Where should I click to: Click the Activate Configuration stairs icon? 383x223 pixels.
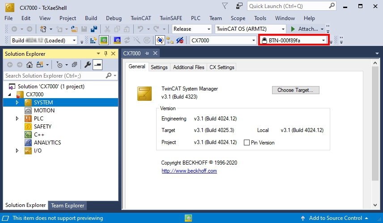pyautogui.click(x=94, y=41)
